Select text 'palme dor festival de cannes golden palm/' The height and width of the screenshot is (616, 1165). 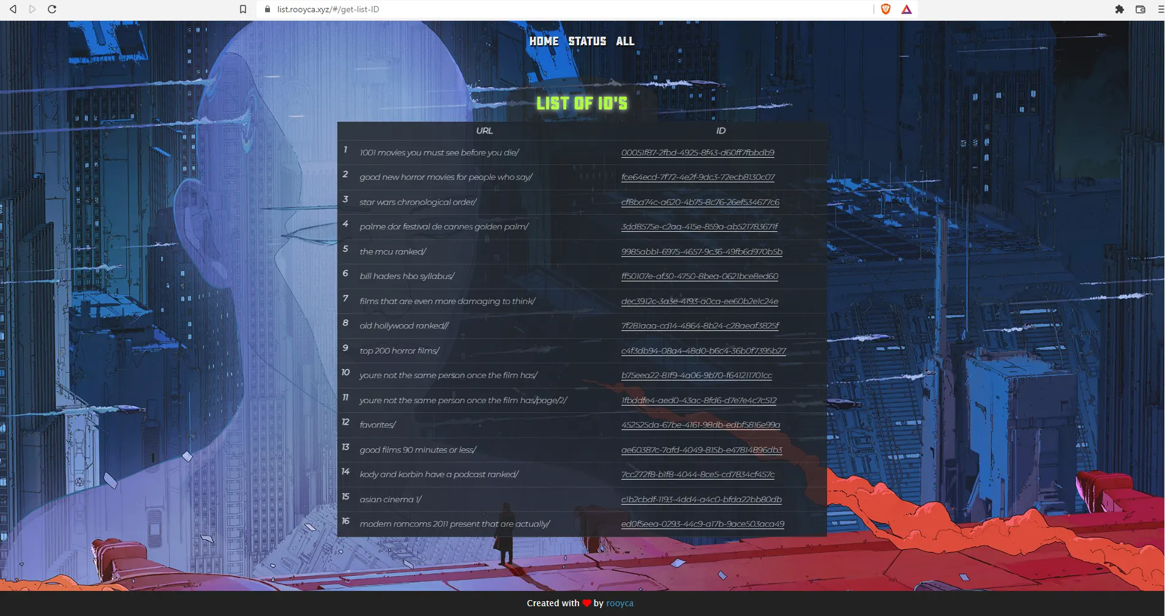pyautogui.click(x=444, y=227)
